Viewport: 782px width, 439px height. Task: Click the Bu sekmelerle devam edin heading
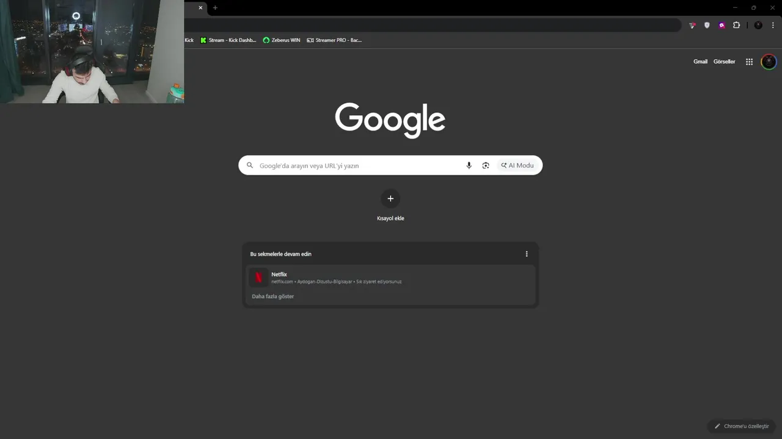coord(280,254)
